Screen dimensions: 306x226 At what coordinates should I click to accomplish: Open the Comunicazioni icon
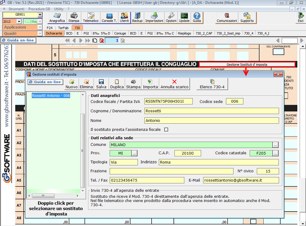pyautogui.click(x=227, y=18)
